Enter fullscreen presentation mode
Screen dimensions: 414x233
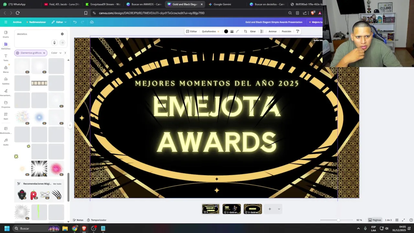403,220
